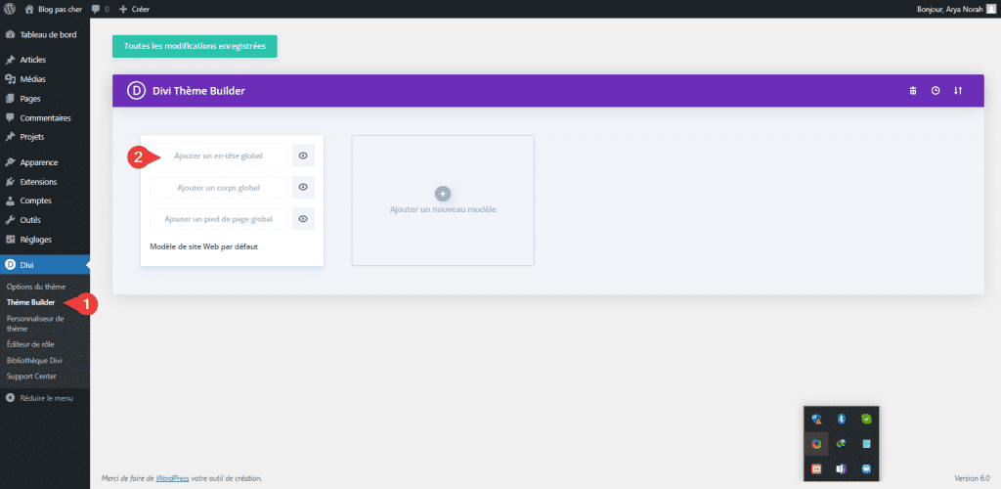Click Toutes les modifications enregistrées button
Viewport: 1001px width, 489px height.
pyautogui.click(x=195, y=47)
